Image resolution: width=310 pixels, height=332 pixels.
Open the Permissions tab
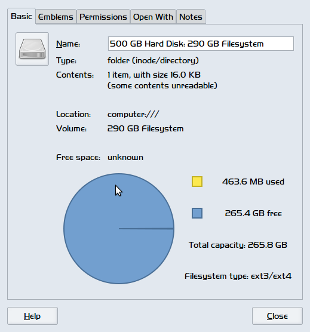click(x=103, y=17)
